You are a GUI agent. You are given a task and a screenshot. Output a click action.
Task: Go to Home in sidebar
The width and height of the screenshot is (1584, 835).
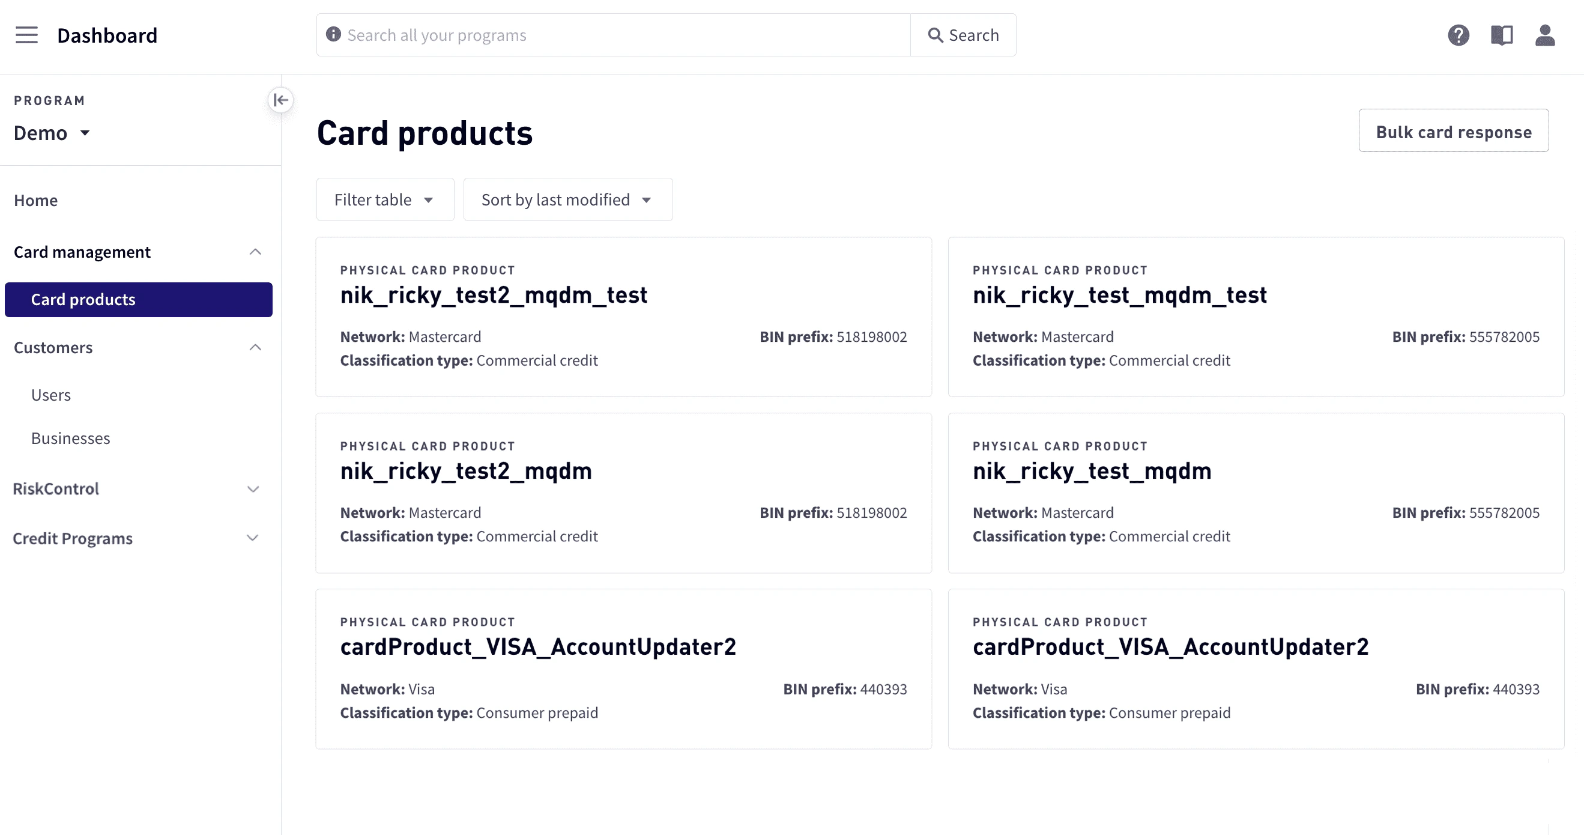35,200
